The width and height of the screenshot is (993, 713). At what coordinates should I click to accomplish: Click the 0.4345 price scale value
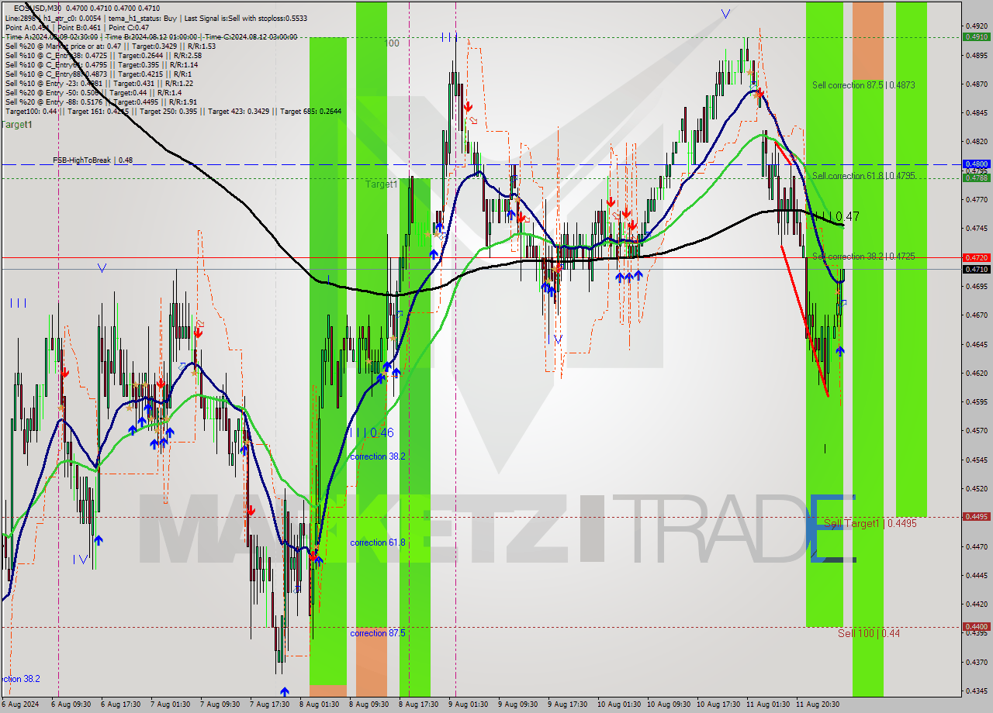[976, 691]
